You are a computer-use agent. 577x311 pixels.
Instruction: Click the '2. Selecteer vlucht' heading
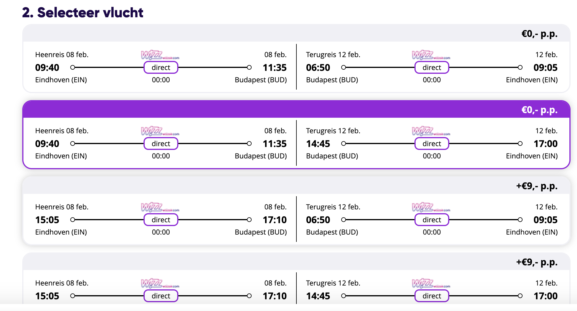point(83,13)
